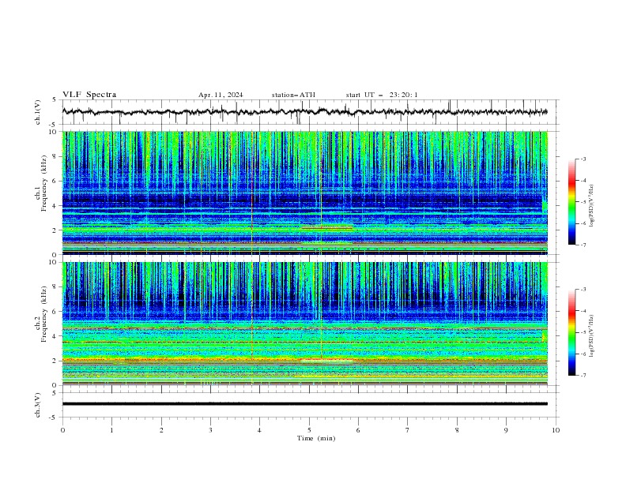Image resolution: width=626 pixels, height=483 pixels.
Task: Click the "Time (min)" axis title
Action: [x=316, y=438]
